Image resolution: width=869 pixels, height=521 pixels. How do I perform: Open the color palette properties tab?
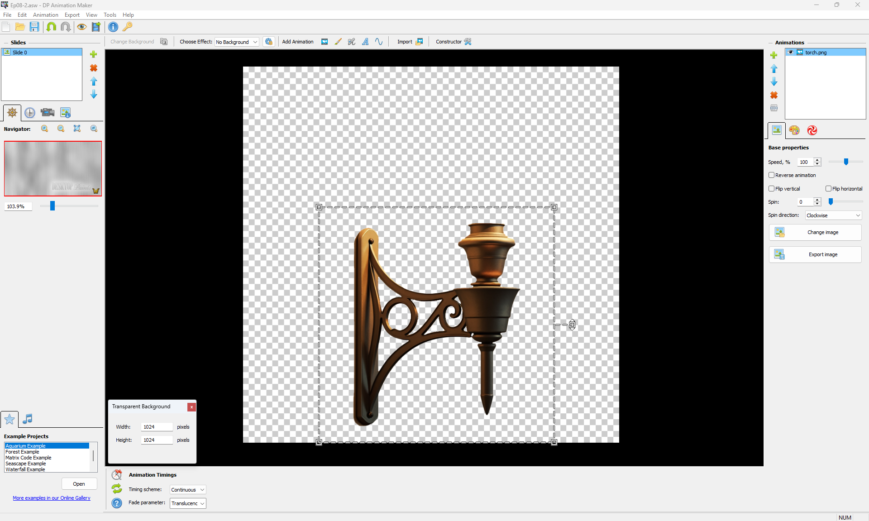tap(794, 130)
